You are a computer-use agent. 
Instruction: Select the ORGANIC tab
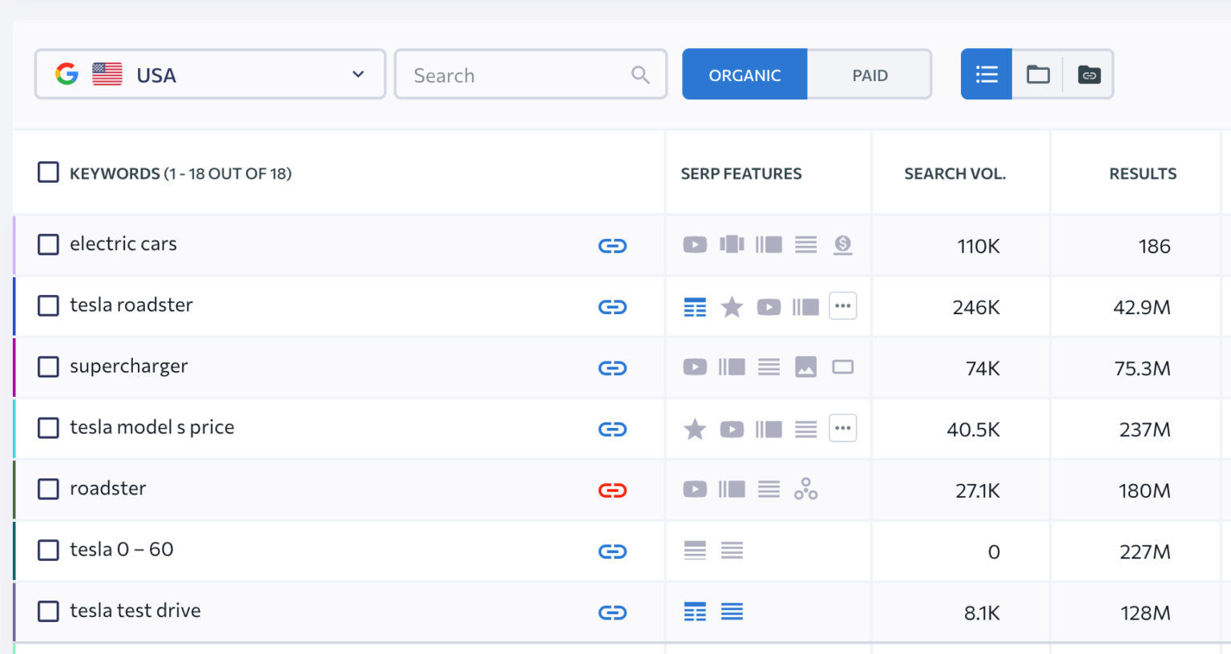745,74
